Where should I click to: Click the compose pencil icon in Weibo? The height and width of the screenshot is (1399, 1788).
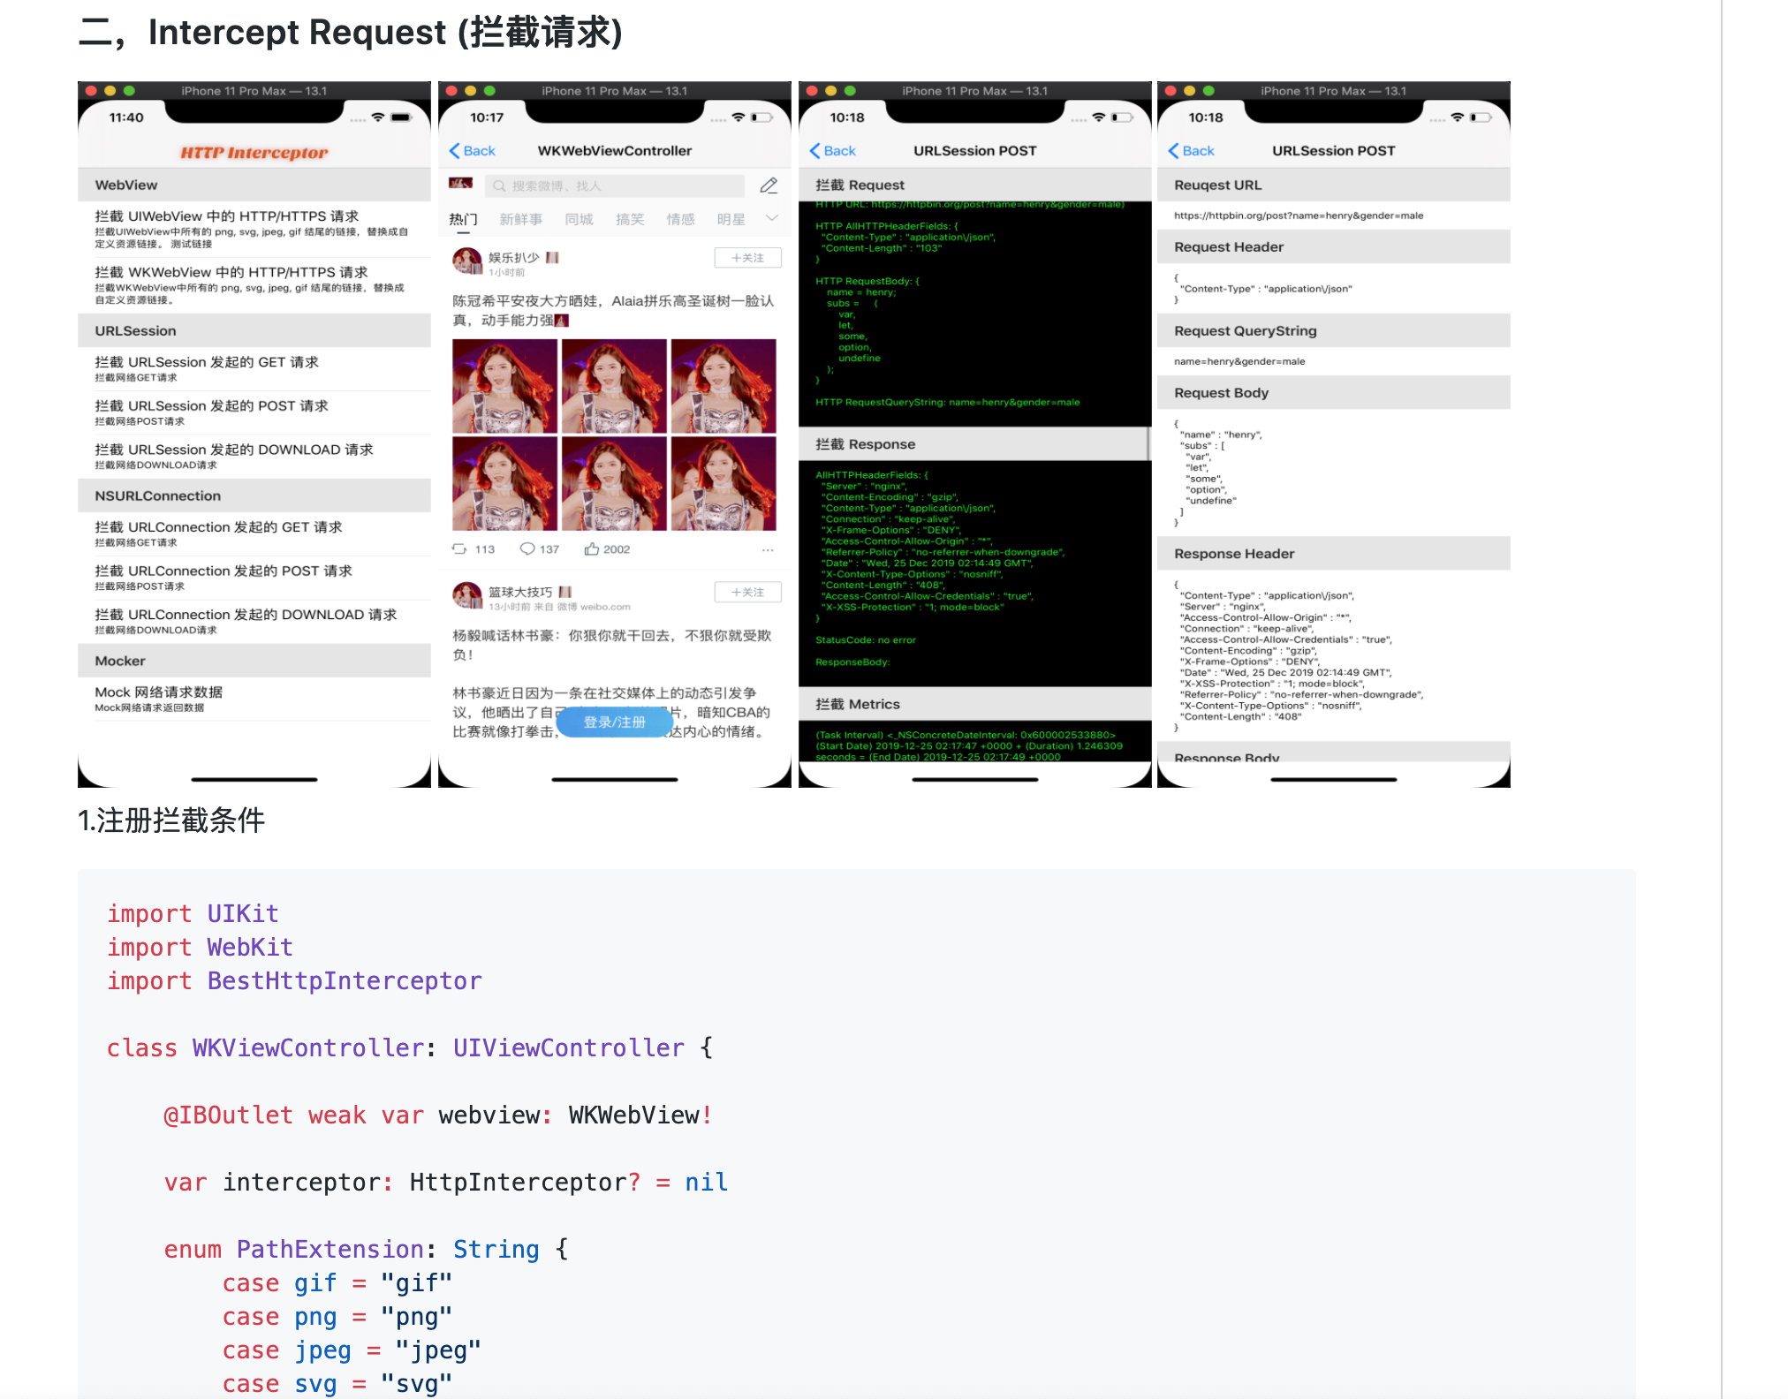[769, 185]
